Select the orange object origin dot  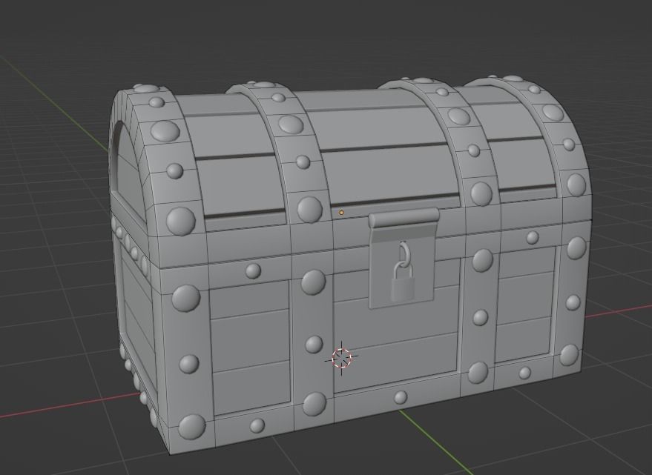(x=341, y=213)
